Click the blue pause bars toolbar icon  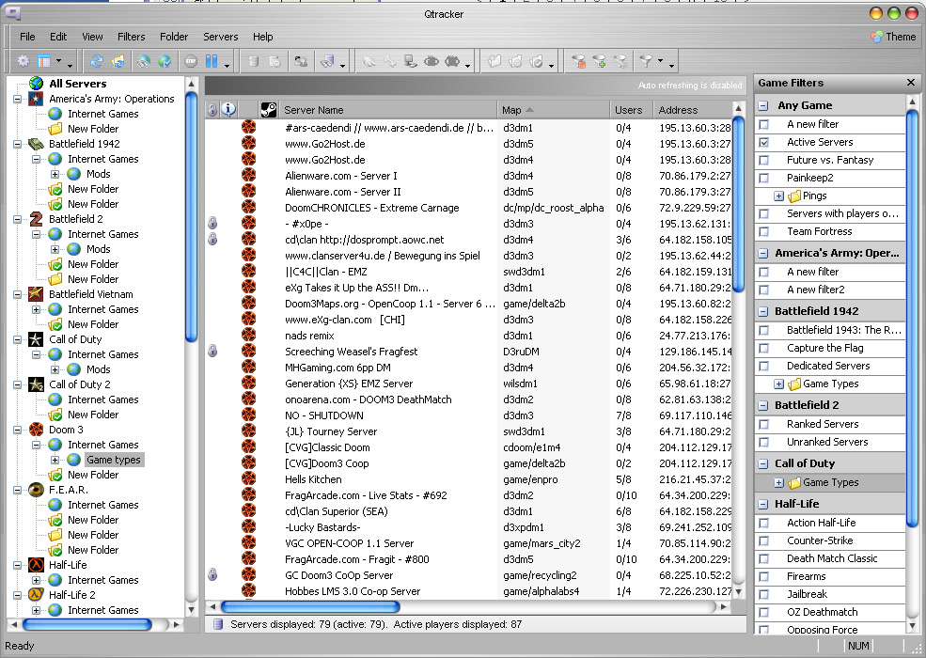[x=212, y=61]
